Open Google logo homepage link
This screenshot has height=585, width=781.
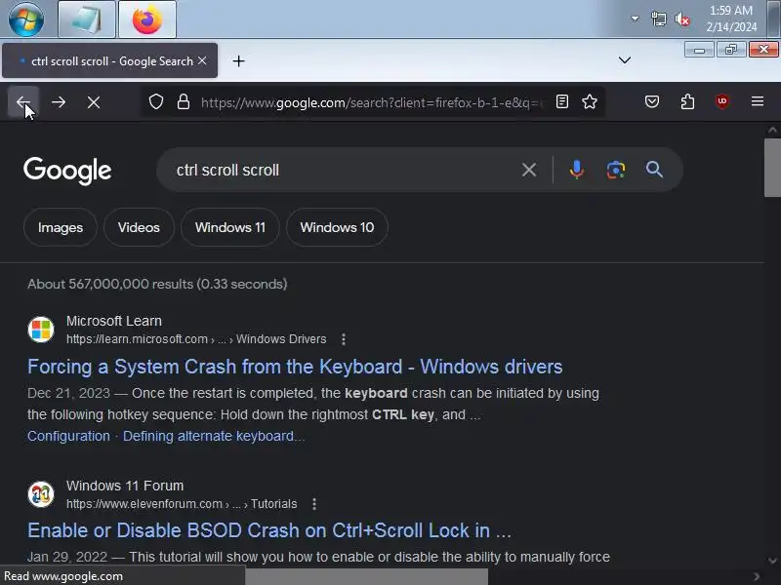coord(67,170)
